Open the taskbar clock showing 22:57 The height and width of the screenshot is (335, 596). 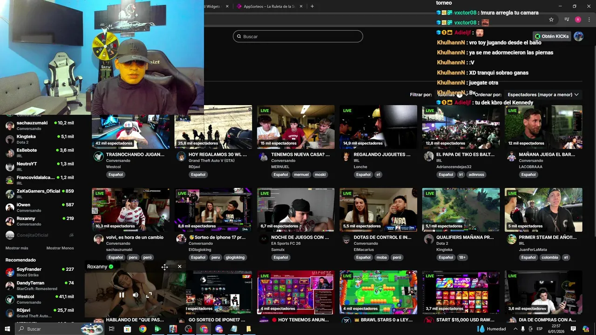[556, 329]
